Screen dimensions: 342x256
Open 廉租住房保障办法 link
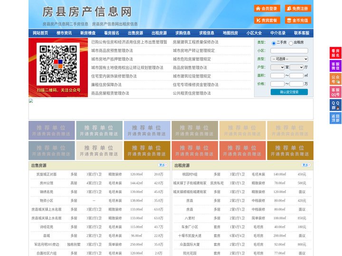point(106,85)
